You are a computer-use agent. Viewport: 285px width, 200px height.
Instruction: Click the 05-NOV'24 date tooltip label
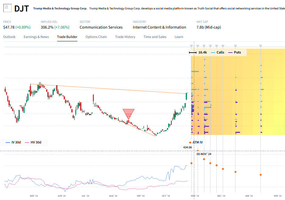tap(204, 154)
